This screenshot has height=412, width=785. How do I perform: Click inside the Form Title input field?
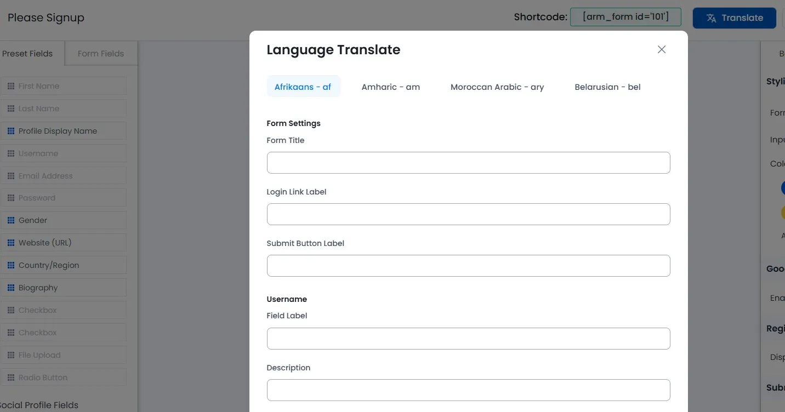(x=468, y=163)
